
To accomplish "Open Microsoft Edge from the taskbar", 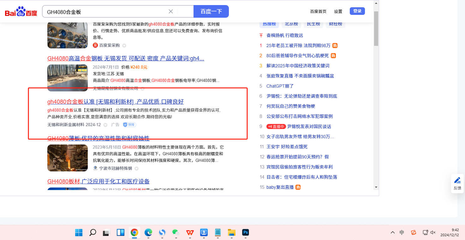I will (148, 233).
